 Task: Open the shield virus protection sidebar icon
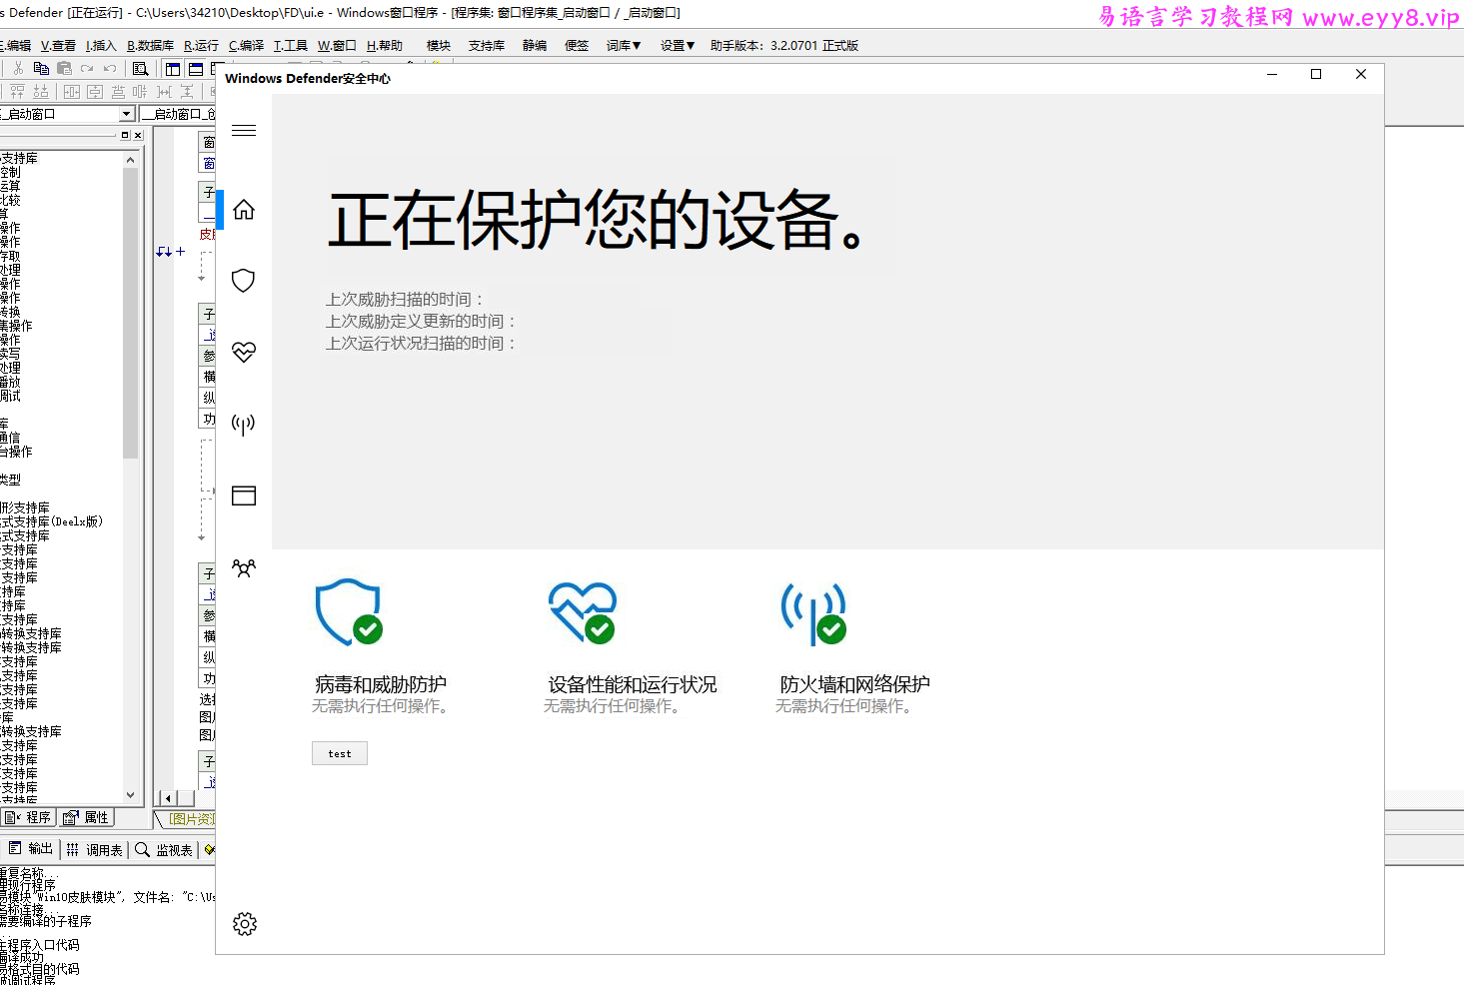coord(244,280)
